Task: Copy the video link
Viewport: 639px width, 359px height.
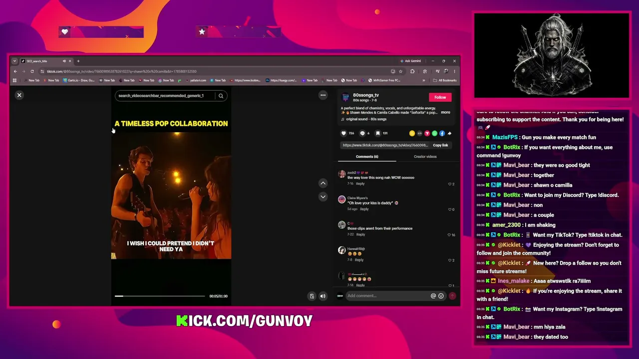Action: (440, 145)
